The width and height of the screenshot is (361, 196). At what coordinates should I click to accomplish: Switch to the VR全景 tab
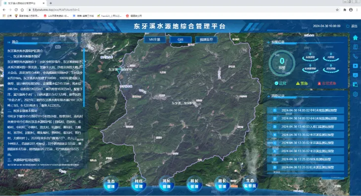[154, 39]
